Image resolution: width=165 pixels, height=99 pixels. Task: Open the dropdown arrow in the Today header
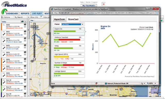[x=25, y=22]
